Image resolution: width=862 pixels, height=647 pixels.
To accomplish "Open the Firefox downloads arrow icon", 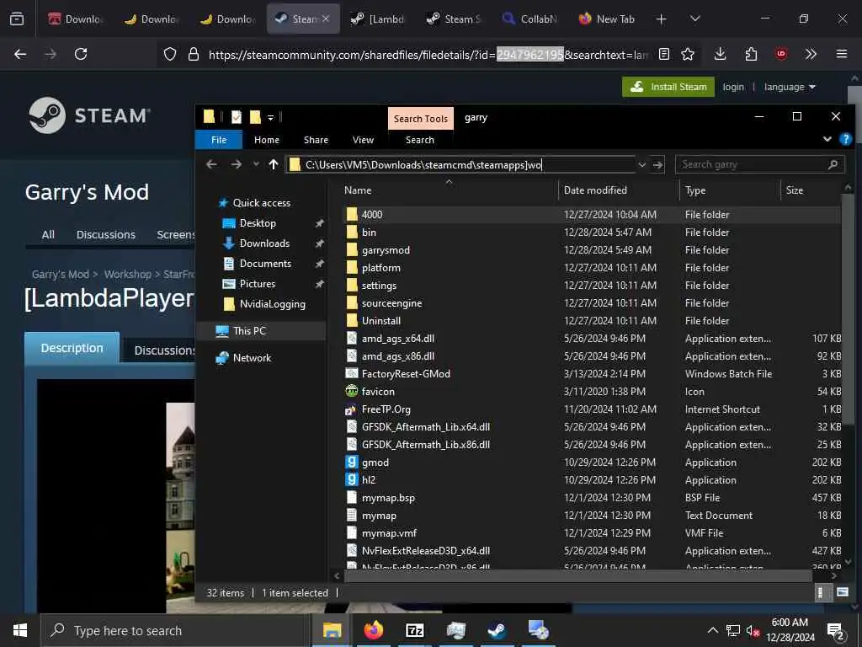I will (x=721, y=54).
